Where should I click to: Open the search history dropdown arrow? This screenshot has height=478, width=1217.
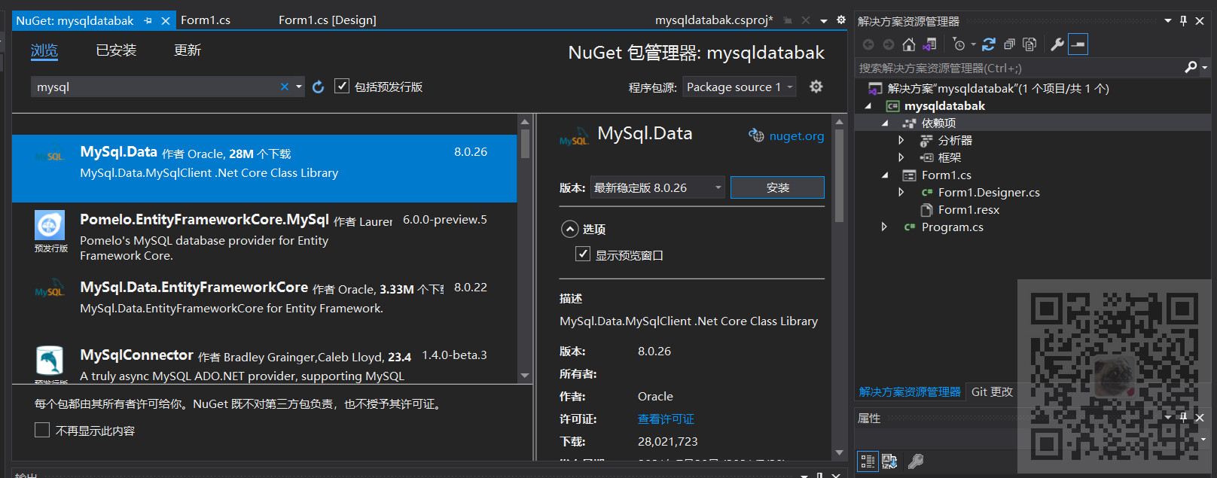(299, 87)
